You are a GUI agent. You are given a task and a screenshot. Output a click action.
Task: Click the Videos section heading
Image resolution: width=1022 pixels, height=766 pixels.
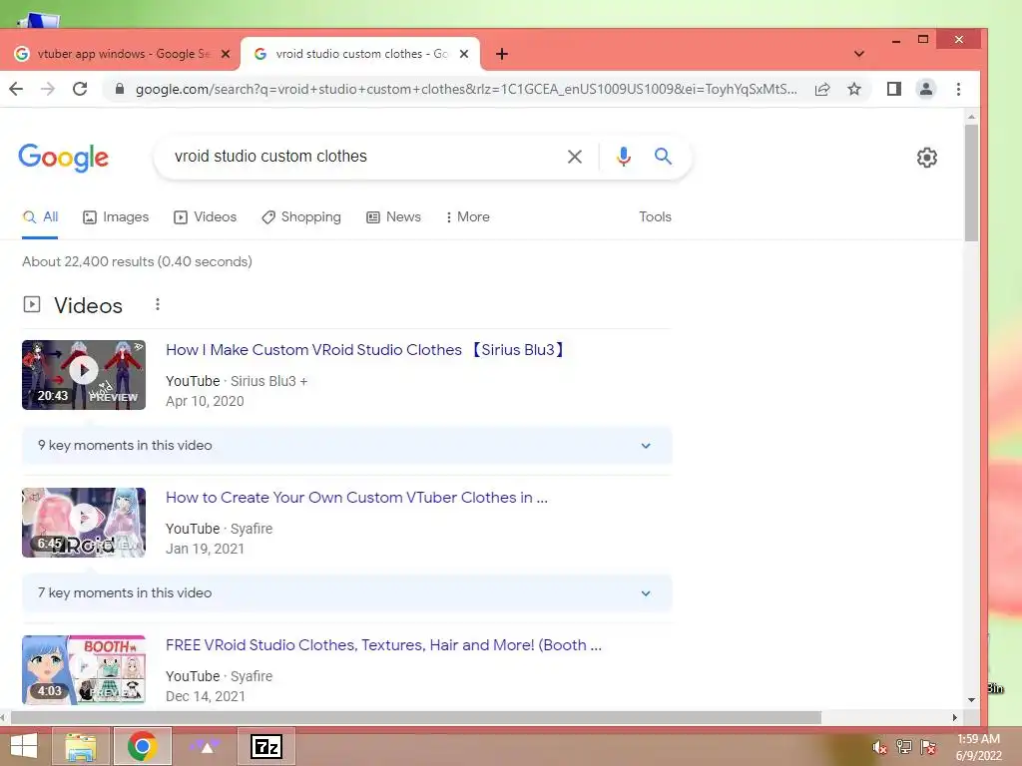click(x=88, y=305)
